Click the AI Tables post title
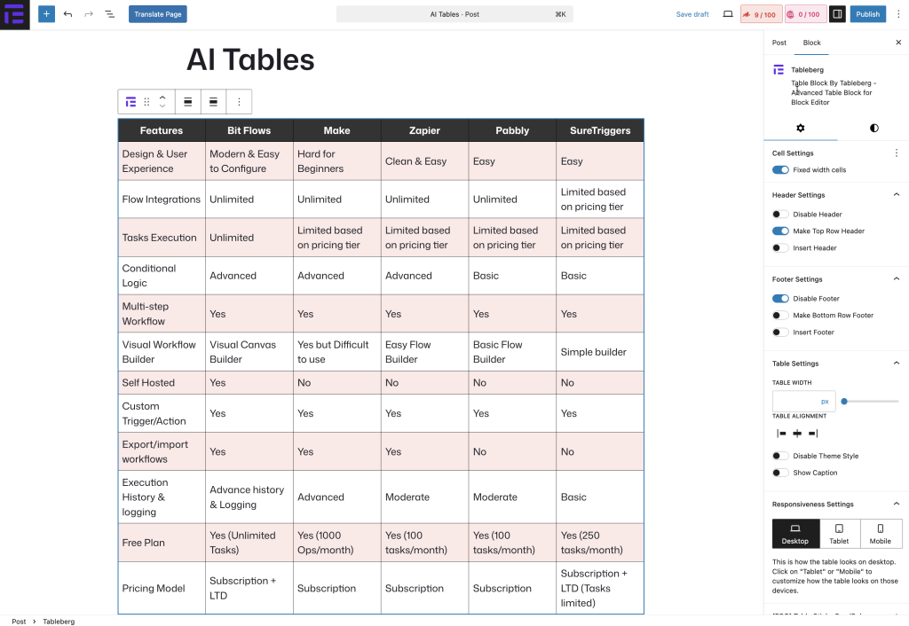 point(250,59)
